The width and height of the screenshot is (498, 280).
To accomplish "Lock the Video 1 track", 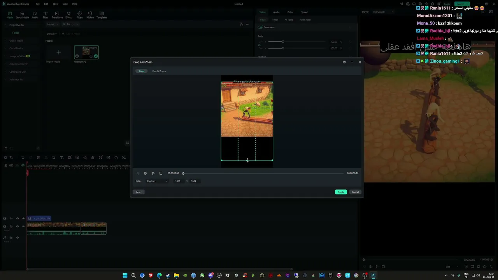I will tap(11, 226).
